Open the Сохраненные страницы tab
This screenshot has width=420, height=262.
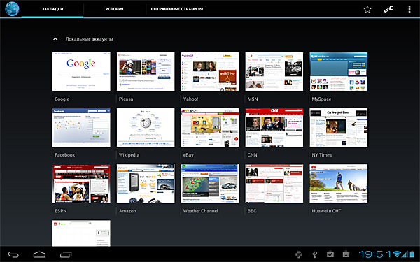pyautogui.click(x=177, y=9)
